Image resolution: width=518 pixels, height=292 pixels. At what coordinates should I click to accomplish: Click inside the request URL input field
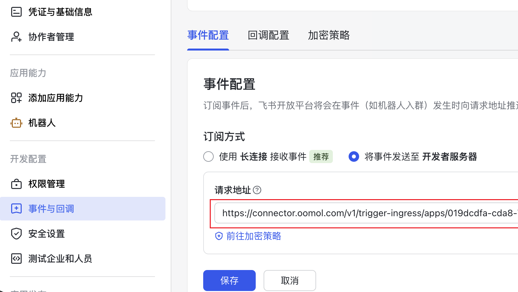click(361, 213)
